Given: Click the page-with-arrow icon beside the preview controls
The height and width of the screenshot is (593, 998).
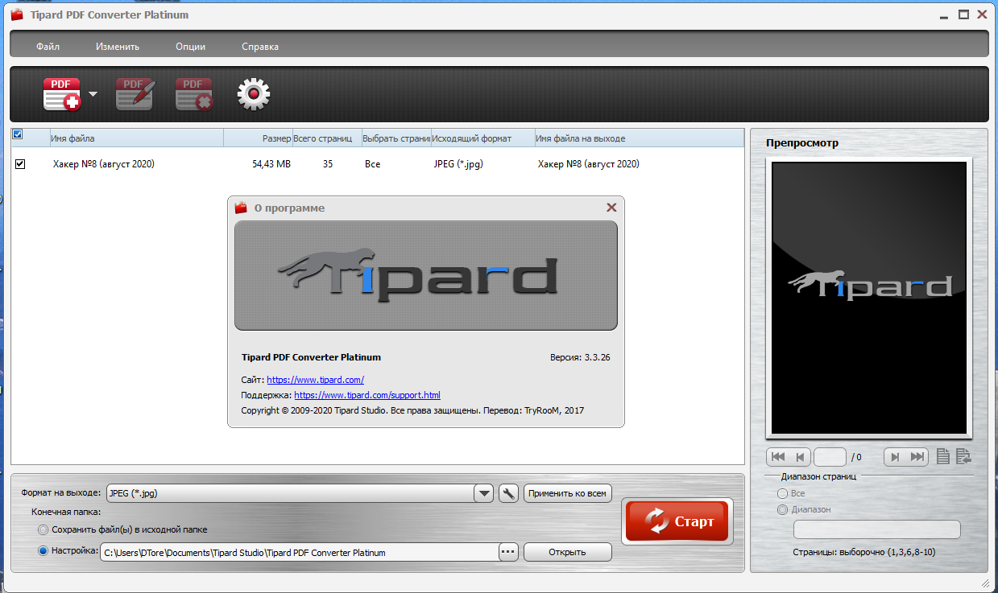Looking at the screenshot, I should click(x=963, y=457).
